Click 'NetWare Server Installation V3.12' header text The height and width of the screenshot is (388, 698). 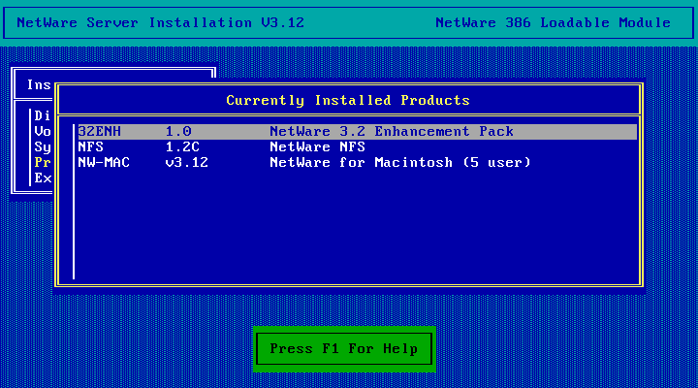coord(160,22)
